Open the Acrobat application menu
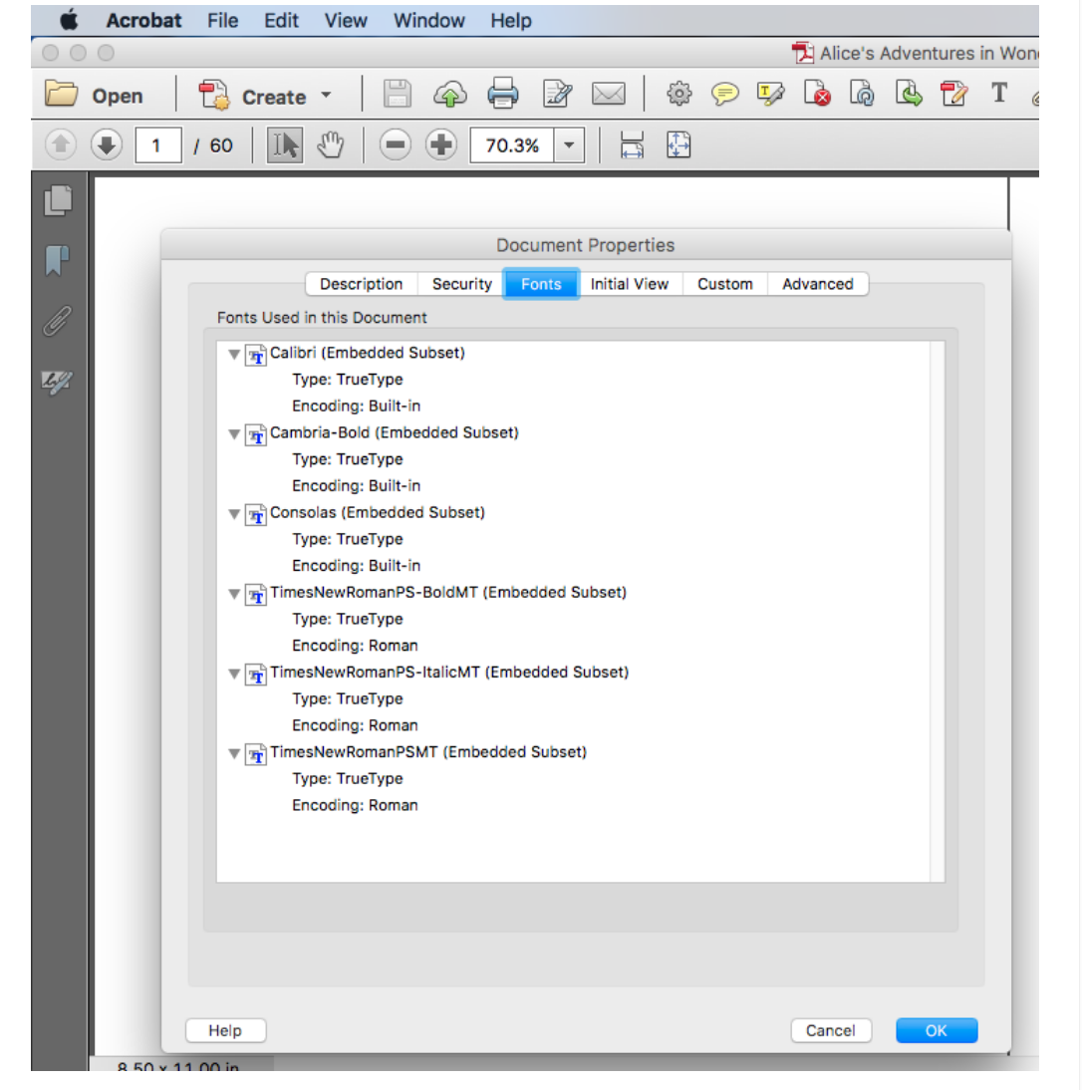 [x=143, y=21]
